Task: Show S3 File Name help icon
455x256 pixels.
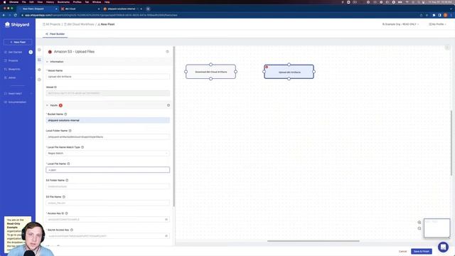Action: 64,197
